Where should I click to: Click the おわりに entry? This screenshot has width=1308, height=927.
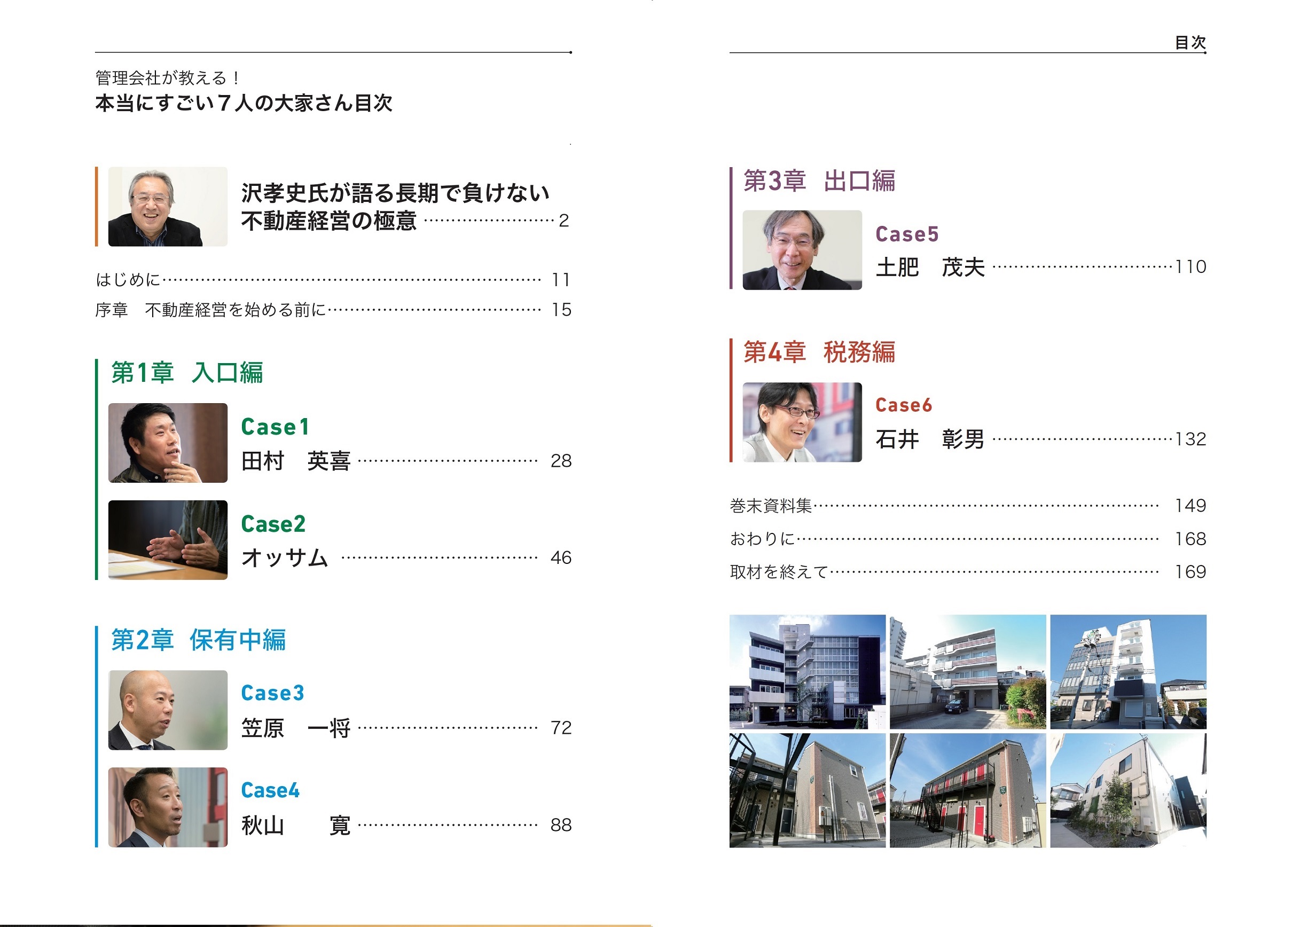(x=968, y=539)
